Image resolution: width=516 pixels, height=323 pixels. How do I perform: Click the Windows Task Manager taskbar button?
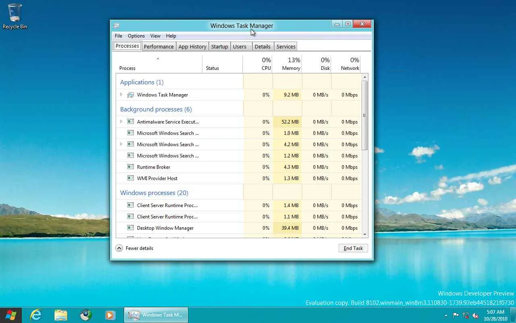(x=156, y=315)
